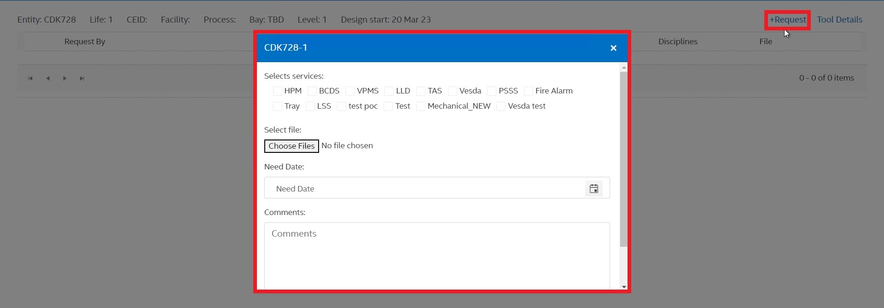Click the Disciplines column header
The width and height of the screenshot is (884, 308).
tap(678, 41)
